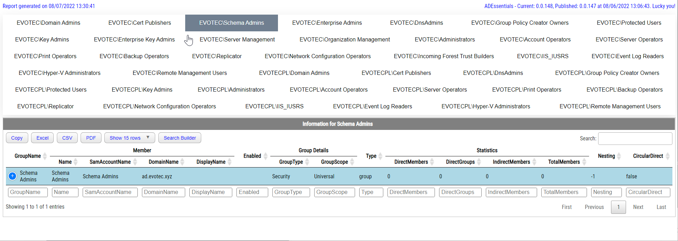678x241 pixels.
Task: Sort by Nesting column arrows
Action: tap(619, 156)
